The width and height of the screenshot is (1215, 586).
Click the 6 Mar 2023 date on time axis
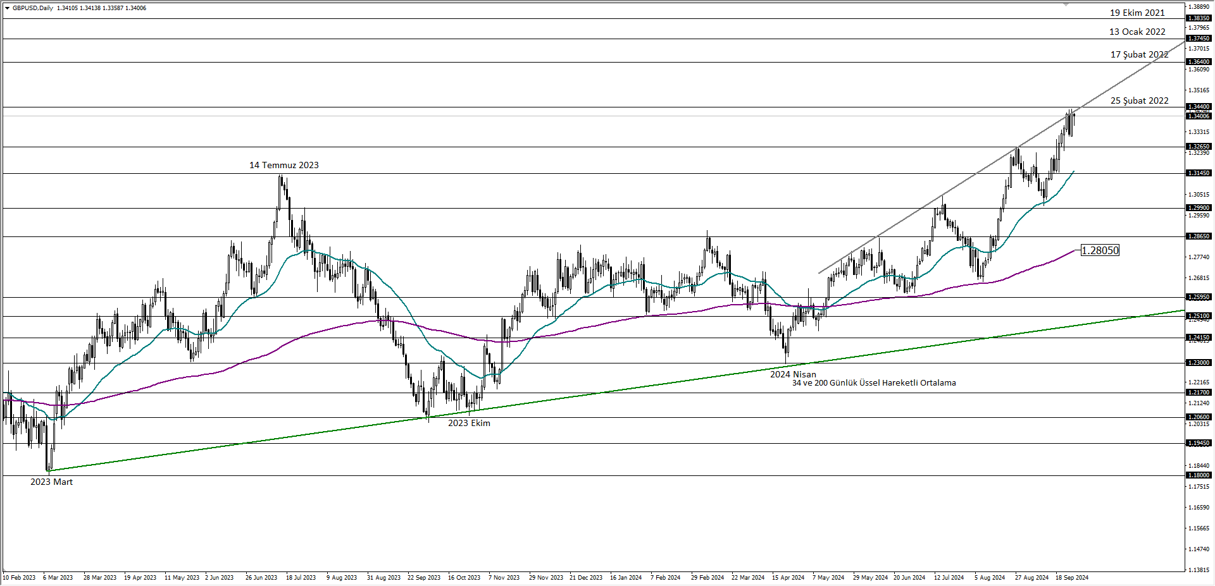58,578
